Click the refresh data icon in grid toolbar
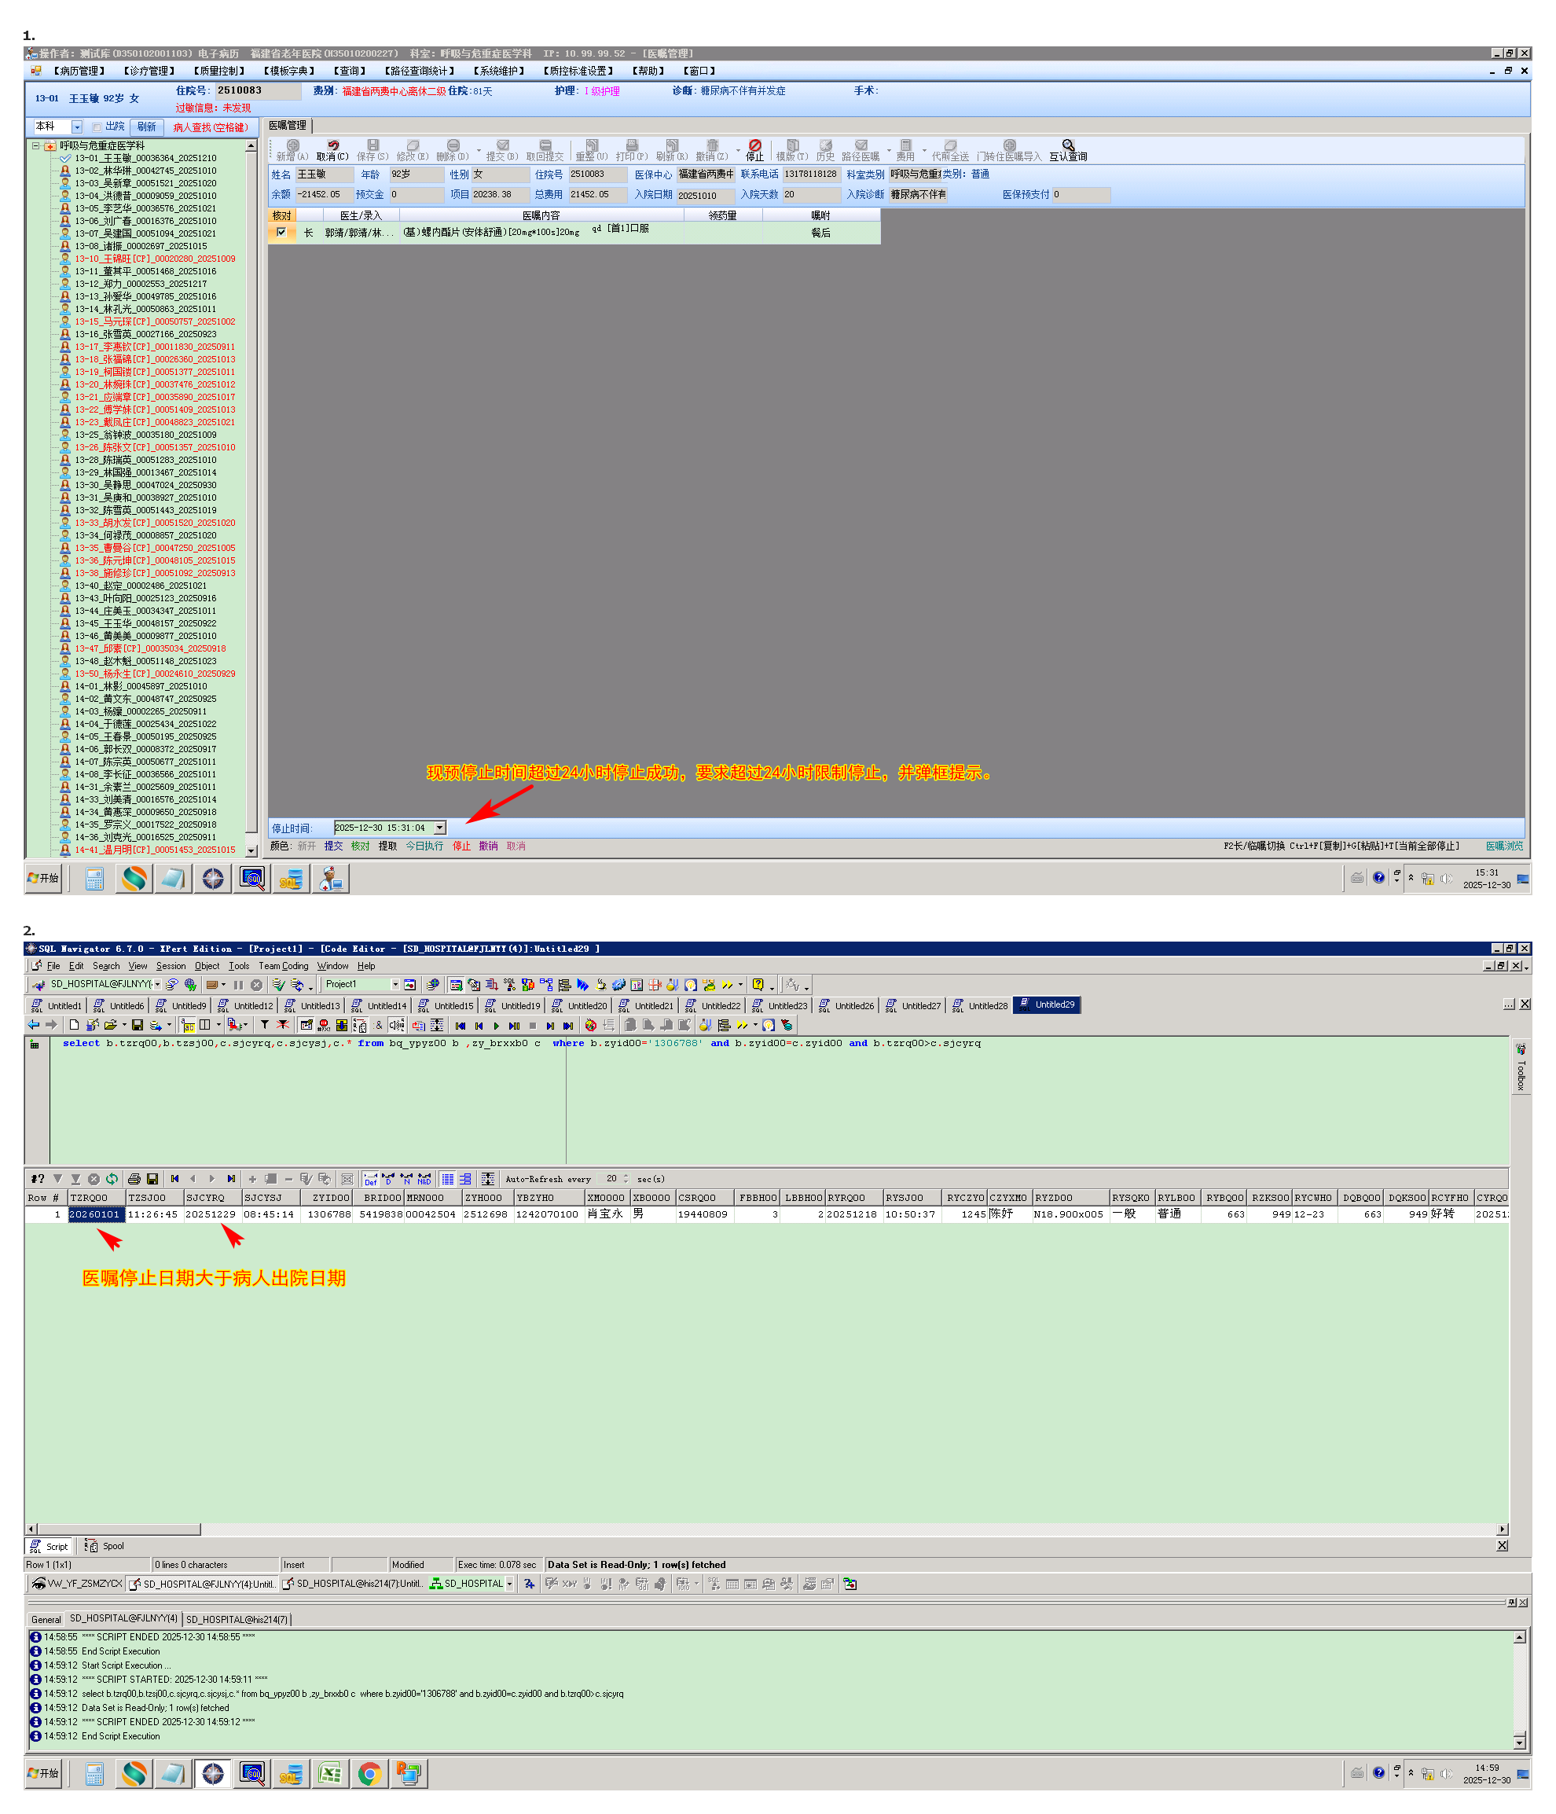 (x=112, y=1179)
